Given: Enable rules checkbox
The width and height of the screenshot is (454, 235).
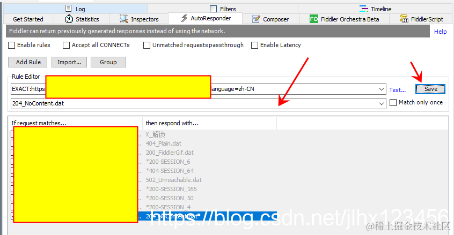Looking at the screenshot, I should point(12,46).
